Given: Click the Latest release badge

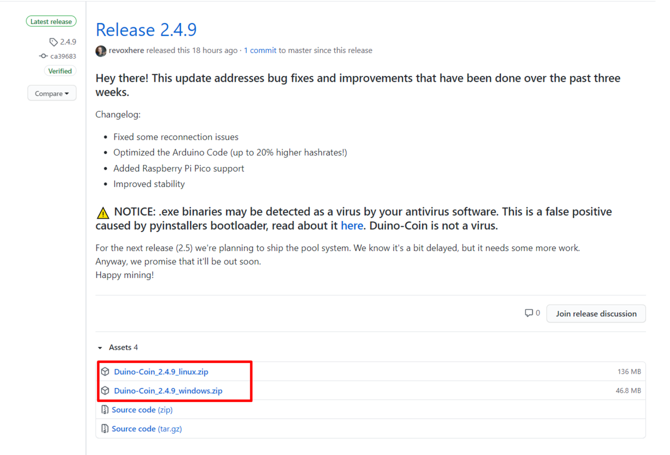Looking at the screenshot, I should coord(51,21).
